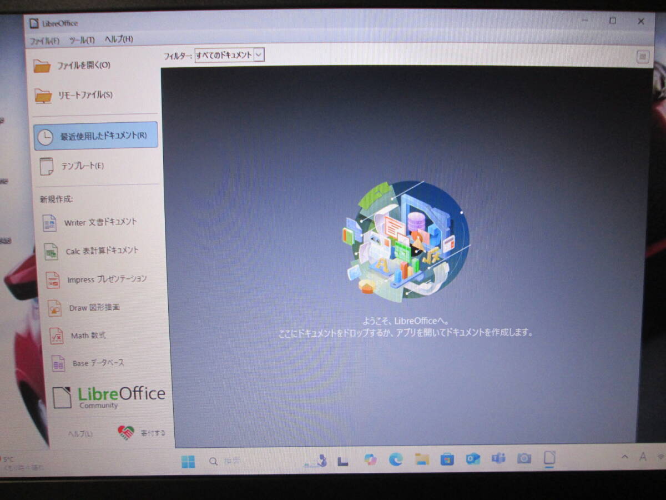Click the LibreOffice taskbar icon
666x500 pixels.
[x=549, y=458]
